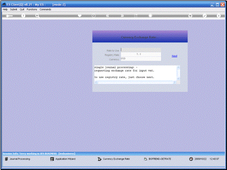Click the Next link
227x170 pixels.
175,56
